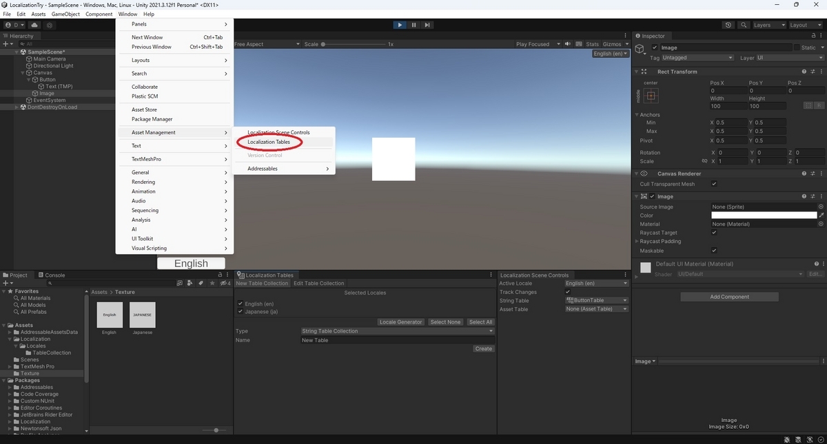The height and width of the screenshot is (444, 827).
Task: Open the Undo History icon near Layers dropdown
Action: coord(728,25)
